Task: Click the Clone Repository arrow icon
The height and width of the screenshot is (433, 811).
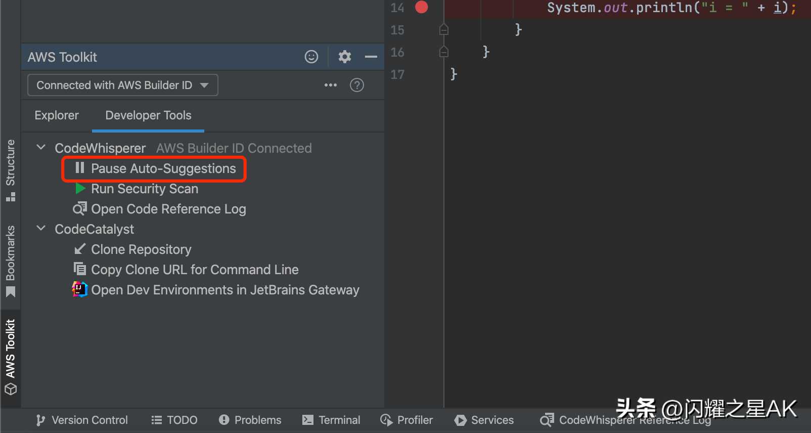Action: 80,249
